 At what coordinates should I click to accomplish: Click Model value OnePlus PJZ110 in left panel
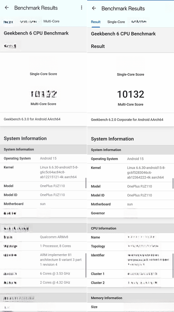tap(52, 186)
